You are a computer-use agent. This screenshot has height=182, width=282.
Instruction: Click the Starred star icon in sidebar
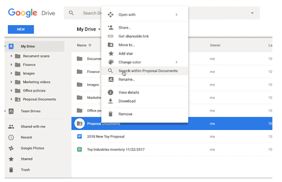click(11, 159)
